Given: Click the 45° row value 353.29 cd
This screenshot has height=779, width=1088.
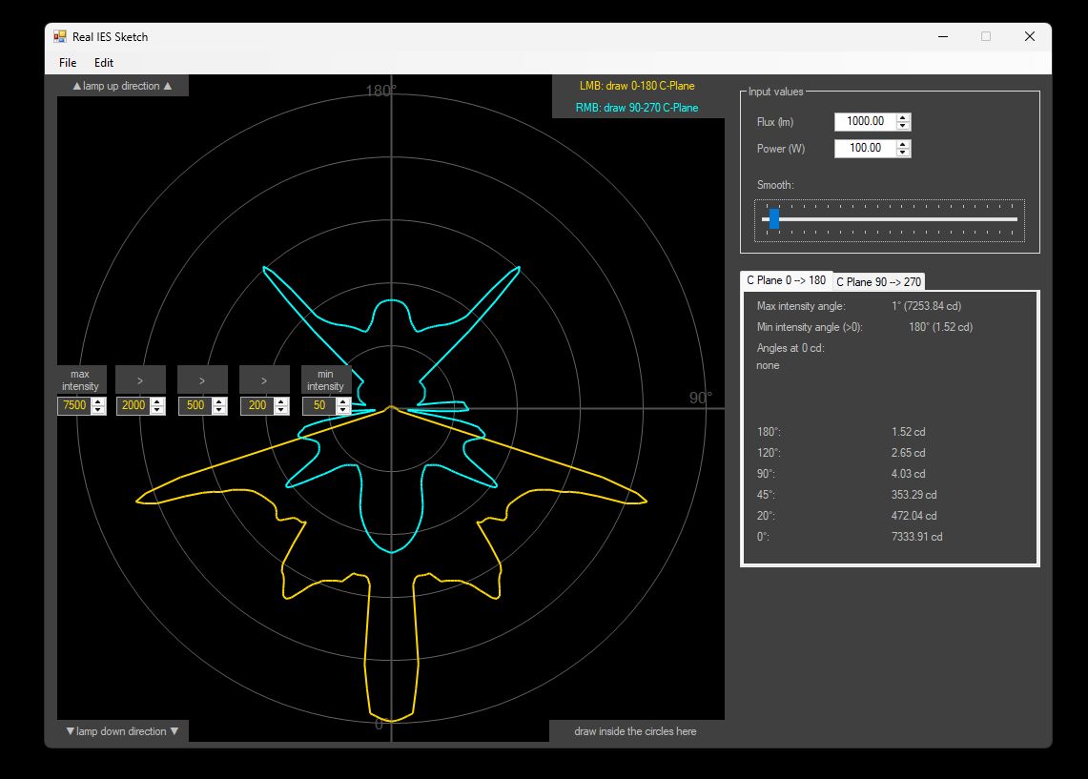Looking at the screenshot, I should pos(914,495).
